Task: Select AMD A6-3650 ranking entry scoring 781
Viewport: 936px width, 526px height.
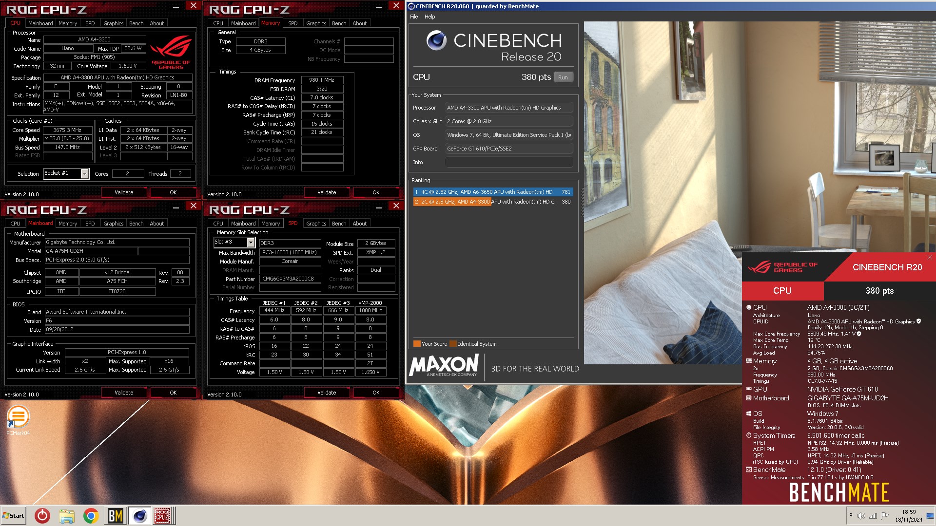Action: click(493, 192)
